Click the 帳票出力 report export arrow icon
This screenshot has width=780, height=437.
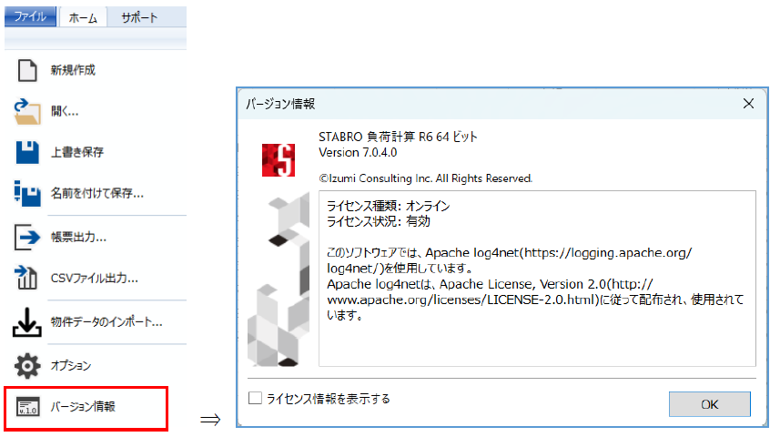point(28,238)
